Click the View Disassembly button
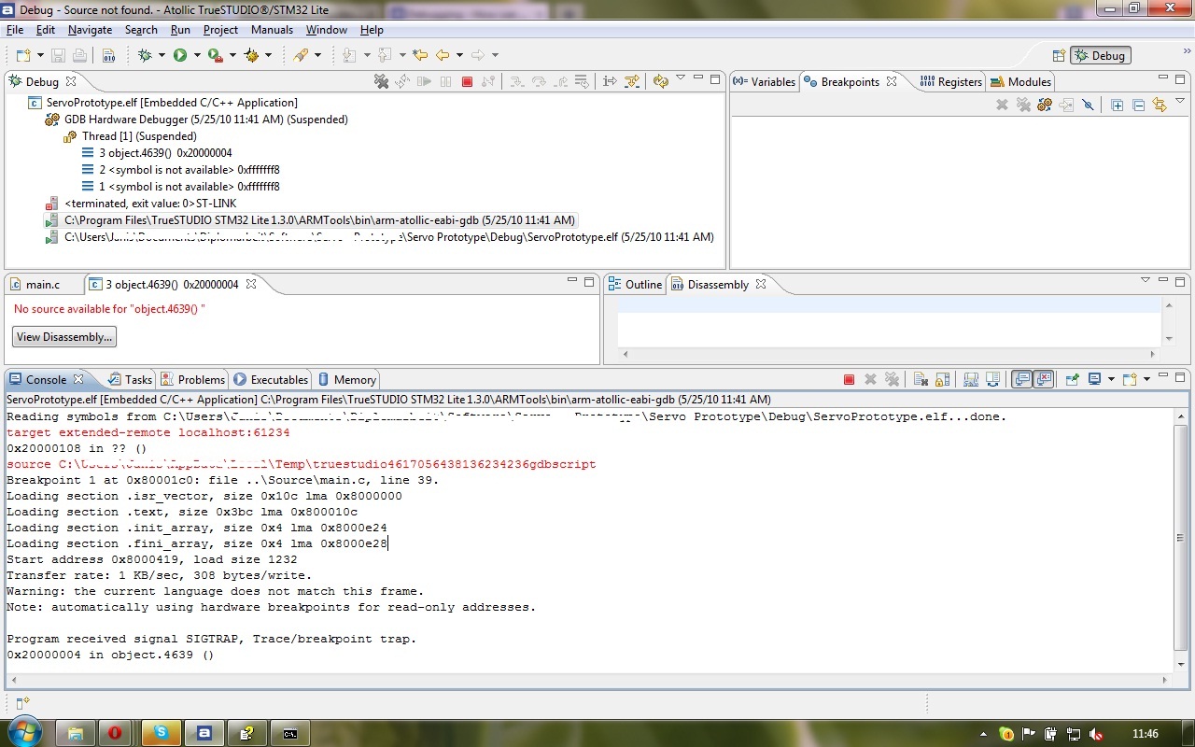Viewport: 1195px width, 747px height. coord(64,337)
